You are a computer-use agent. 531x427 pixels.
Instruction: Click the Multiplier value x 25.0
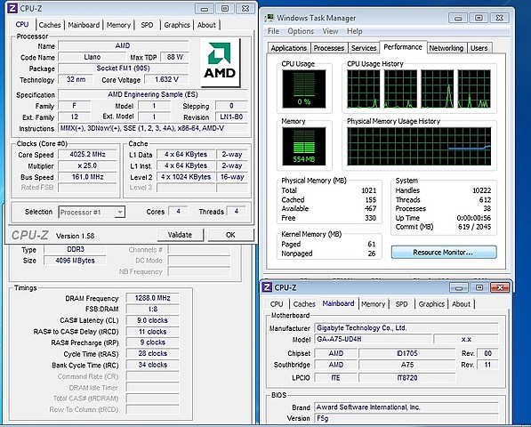[88, 165]
